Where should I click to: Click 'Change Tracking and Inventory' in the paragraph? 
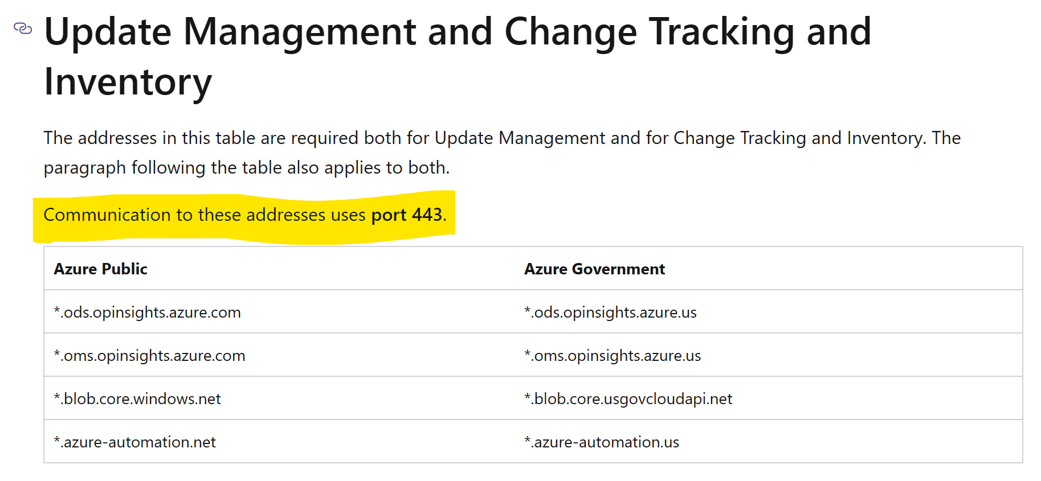pyautogui.click(x=798, y=138)
